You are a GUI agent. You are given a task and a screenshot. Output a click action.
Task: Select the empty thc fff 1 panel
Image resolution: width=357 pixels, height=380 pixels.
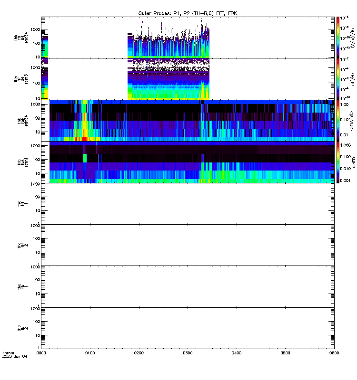(x=188, y=204)
